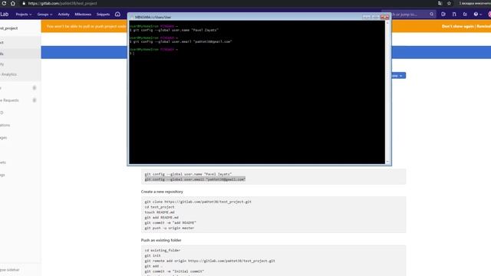The height and width of the screenshot is (276, 491).
Task: Click the terminal prompt cursor line
Action: coord(132,53)
